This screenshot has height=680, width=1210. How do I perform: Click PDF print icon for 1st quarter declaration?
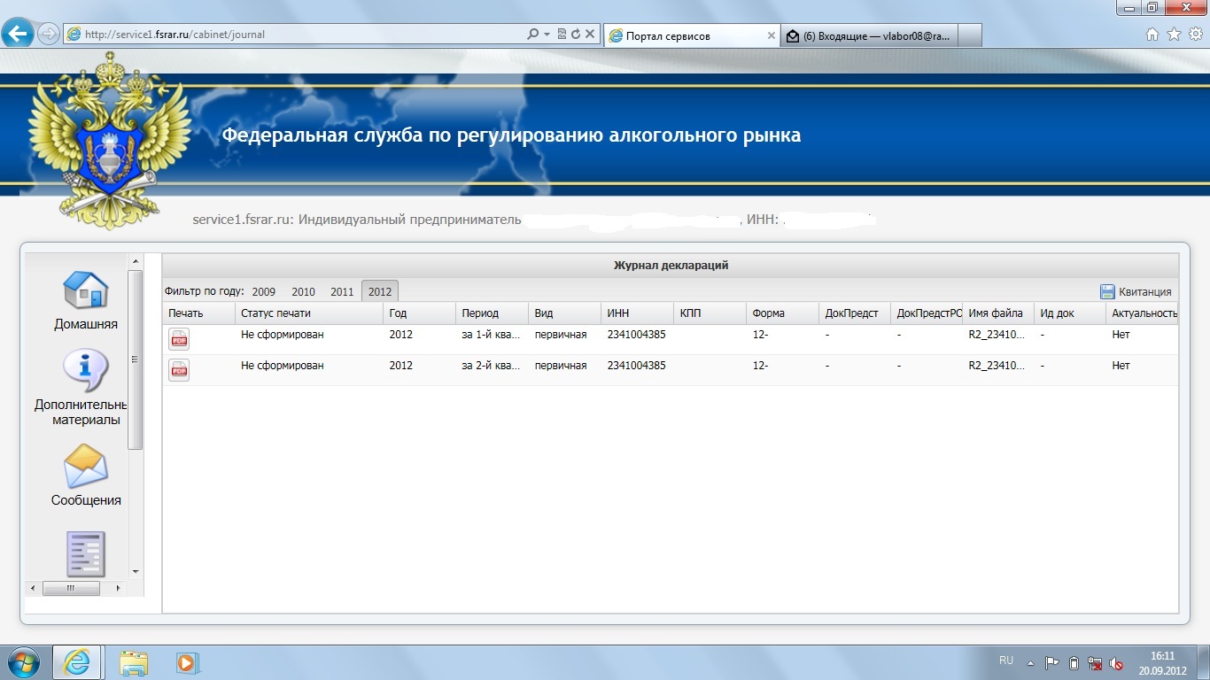pyautogui.click(x=179, y=339)
